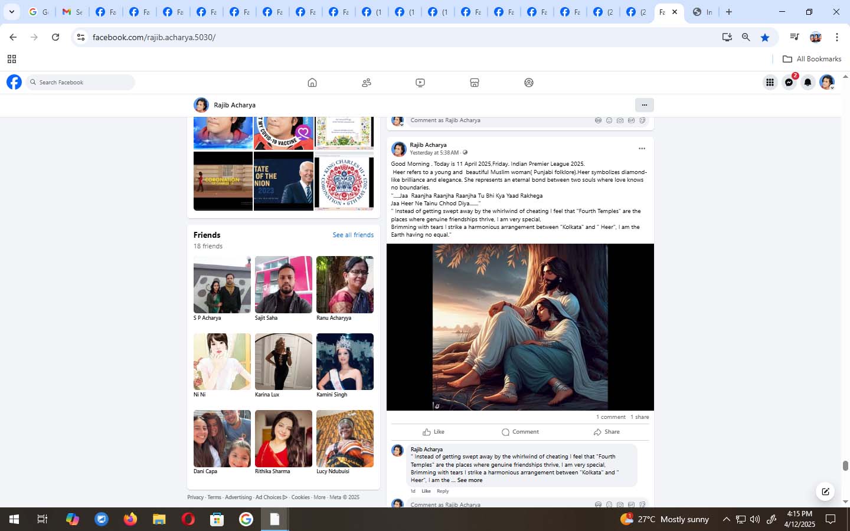Open the King Charles coronation emblem photo

tap(344, 181)
